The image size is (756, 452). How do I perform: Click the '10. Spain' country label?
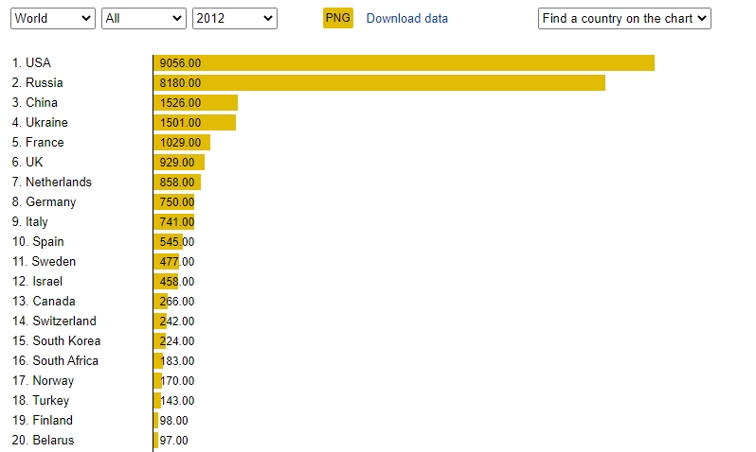[38, 242]
